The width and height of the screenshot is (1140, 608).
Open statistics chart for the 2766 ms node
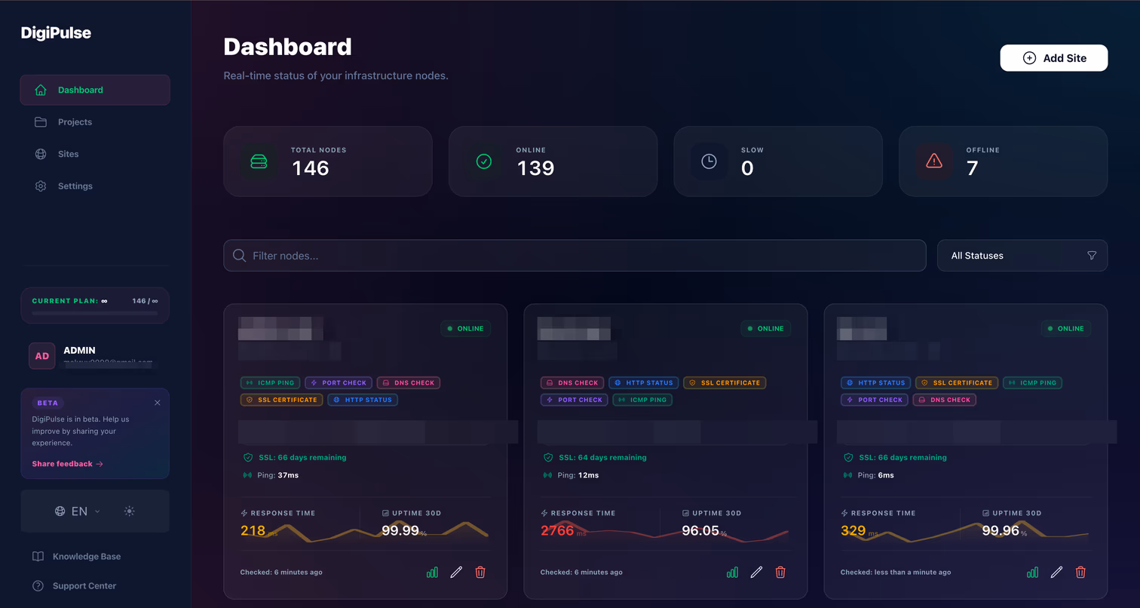pyautogui.click(x=732, y=573)
